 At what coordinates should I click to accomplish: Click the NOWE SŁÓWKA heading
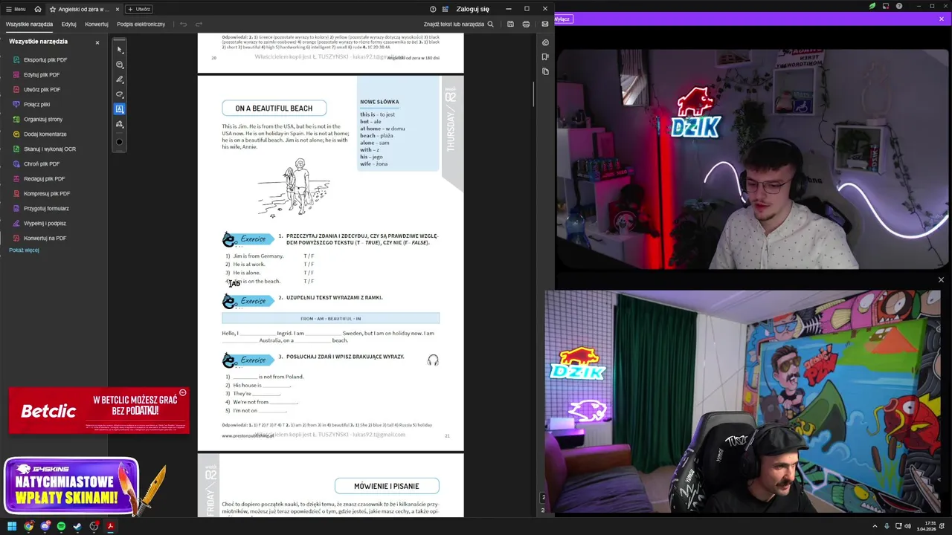[x=379, y=102]
